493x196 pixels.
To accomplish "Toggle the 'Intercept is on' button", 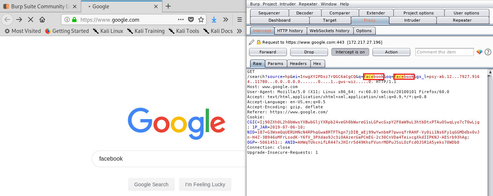I will [350, 52].
